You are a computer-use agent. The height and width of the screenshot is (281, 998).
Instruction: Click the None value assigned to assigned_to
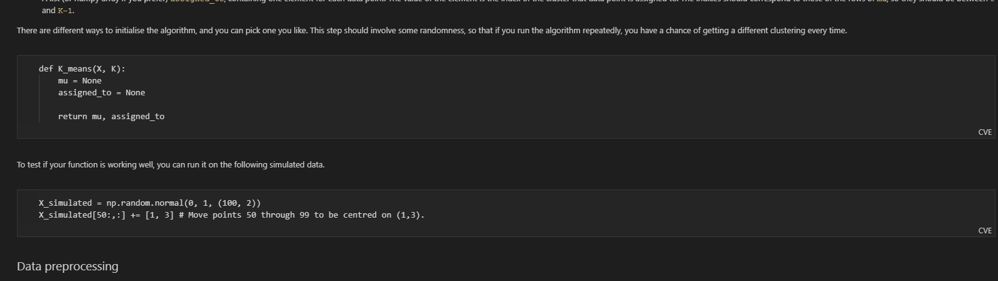[x=135, y=93]
